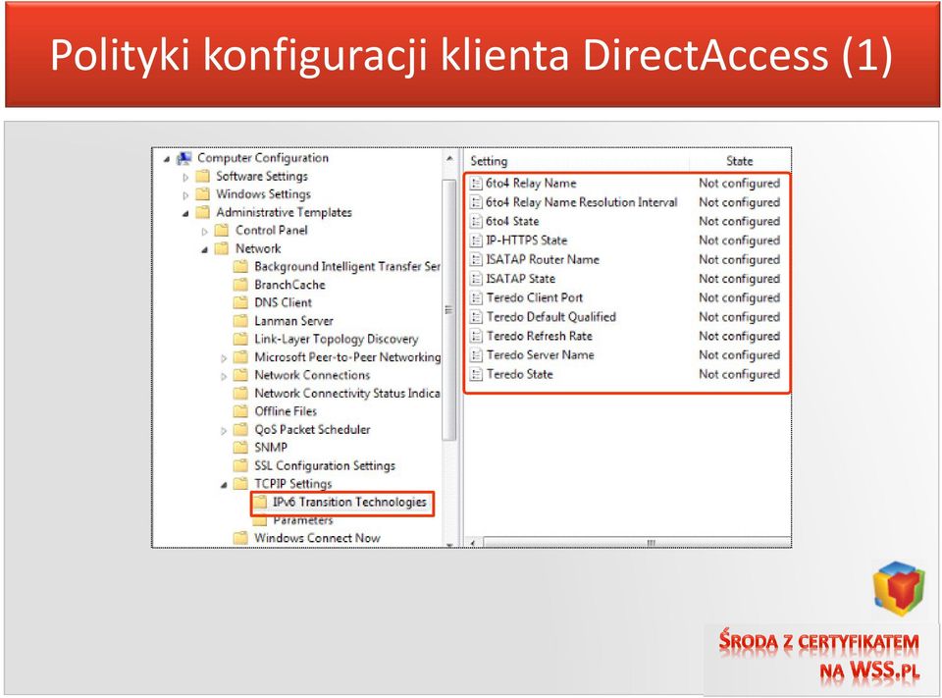The image size is (942, 698).
Task: Click the 6to4 State policy icon
Action: click(476, 221)
